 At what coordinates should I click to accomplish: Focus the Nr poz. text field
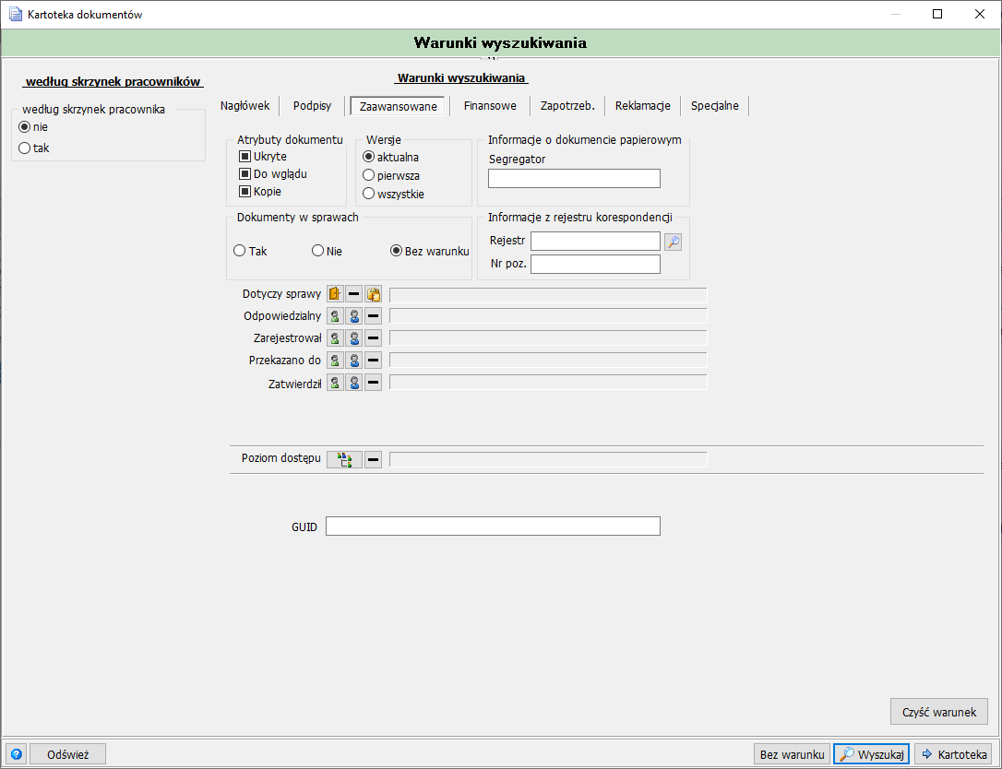pyautogui.click(x=595, y=264)
